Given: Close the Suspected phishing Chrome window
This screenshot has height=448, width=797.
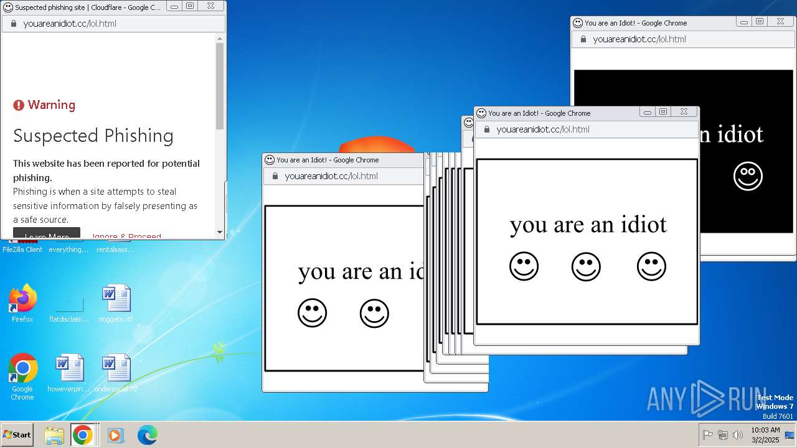Looking at the screenshot, I should tap(210, 6).
